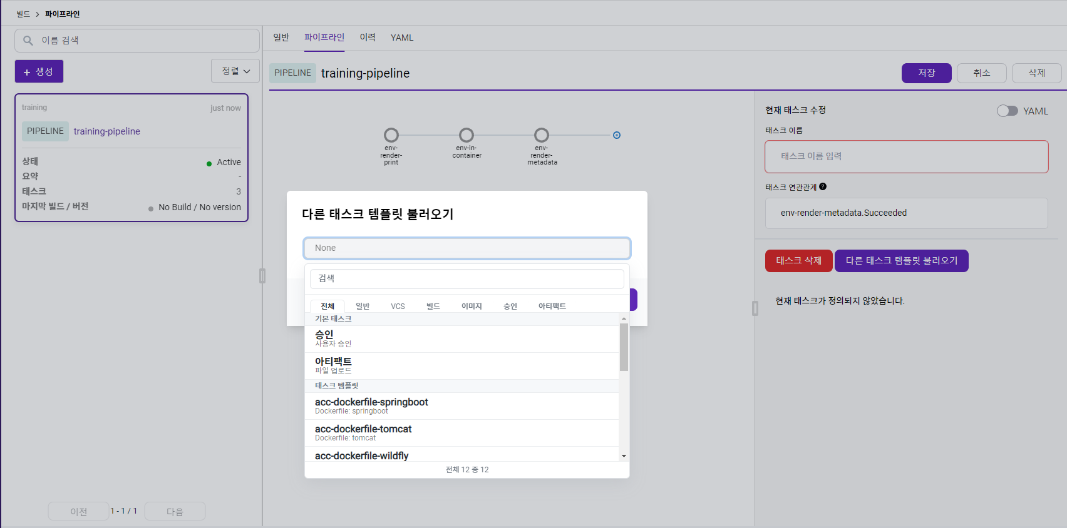Select the env-in-container pipeline node
Screen dimensions: 1067x528
click(x=466, y=135)
